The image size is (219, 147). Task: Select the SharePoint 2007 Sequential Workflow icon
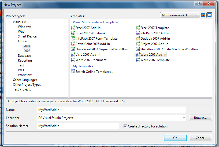point(73,49)
